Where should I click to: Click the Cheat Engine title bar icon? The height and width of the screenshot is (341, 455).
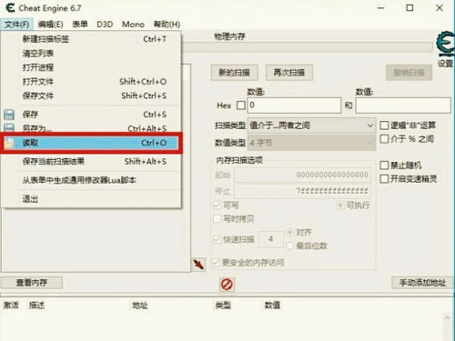(x=10, y=8)
